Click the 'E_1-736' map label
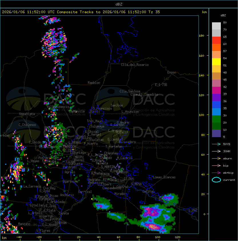 click(161, 85)
